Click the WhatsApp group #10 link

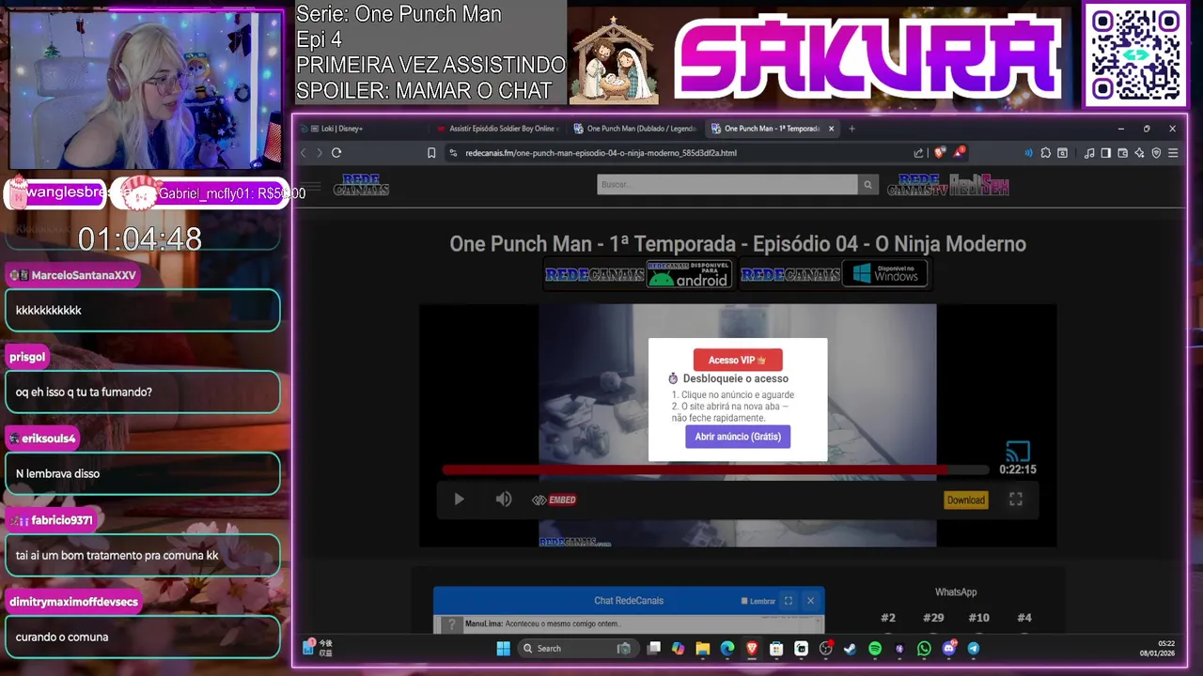[x=978, y=618]
